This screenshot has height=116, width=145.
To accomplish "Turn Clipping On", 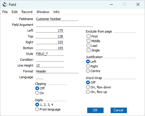I will [x=37, y=93].
